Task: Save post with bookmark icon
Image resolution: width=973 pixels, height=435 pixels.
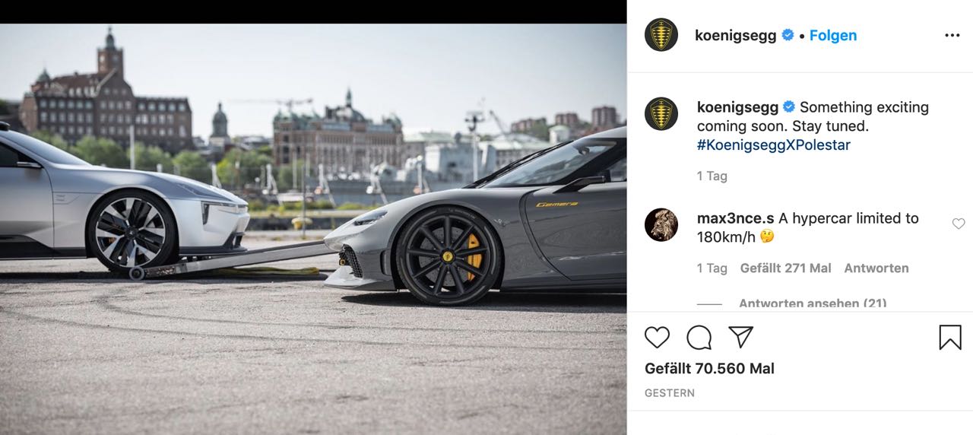Action: click(x=949, y=337)
